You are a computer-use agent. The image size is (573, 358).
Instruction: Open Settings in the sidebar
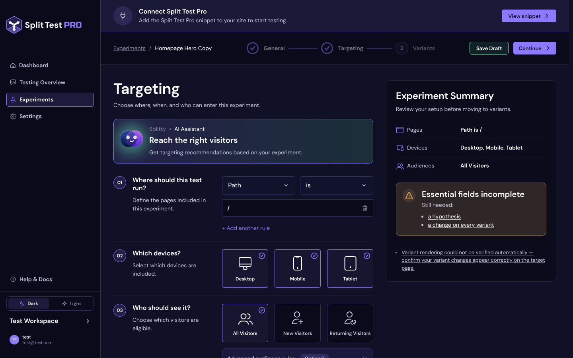50,116
